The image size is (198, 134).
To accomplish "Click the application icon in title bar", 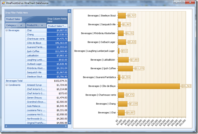I will [3, 3].
